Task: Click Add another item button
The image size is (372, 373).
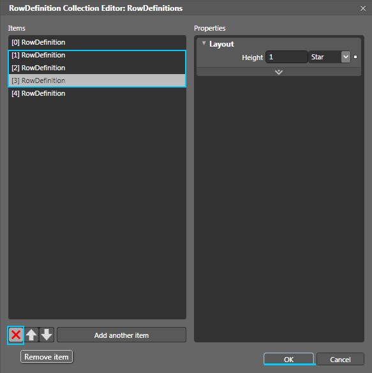Action: (121, 335)
